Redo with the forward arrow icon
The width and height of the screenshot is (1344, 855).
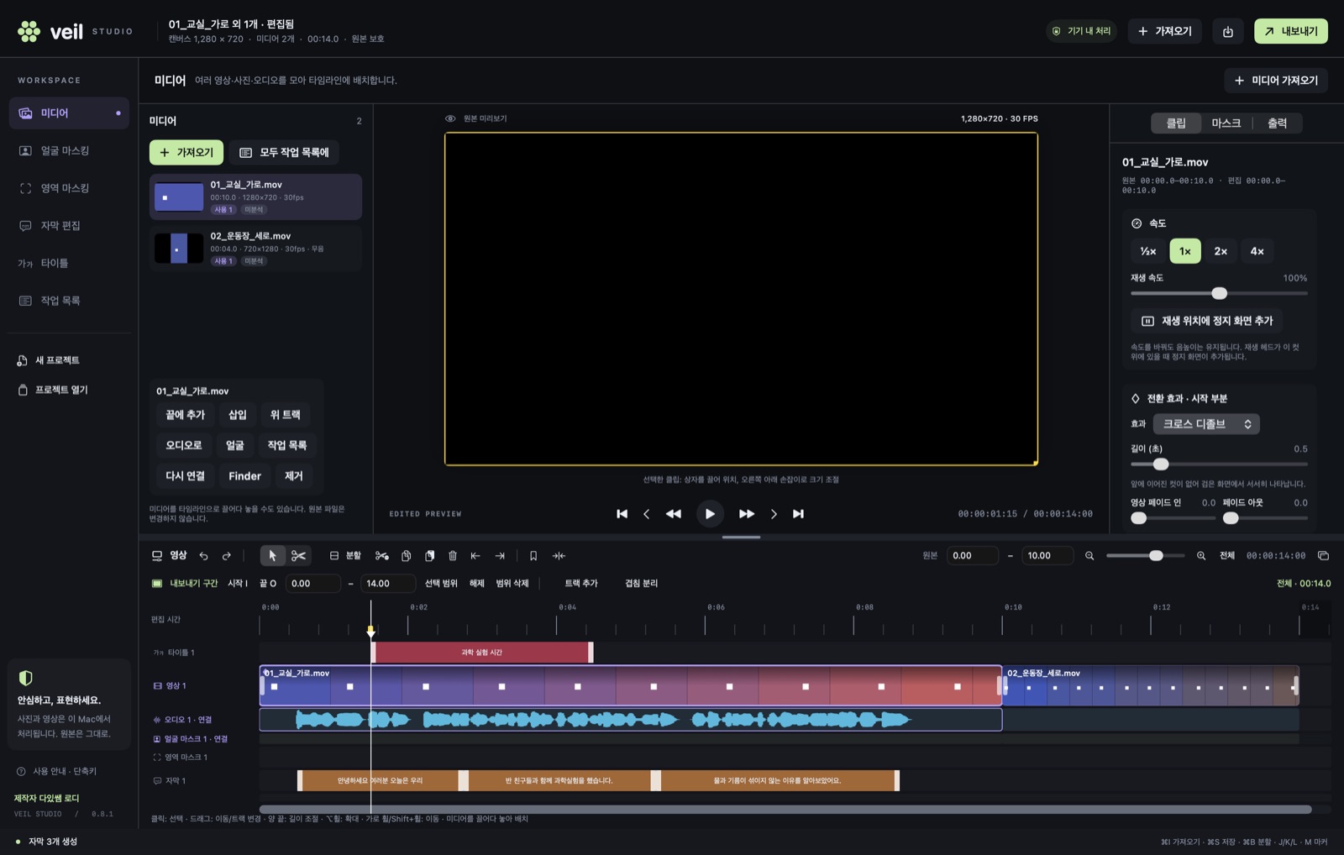point(226,556)
